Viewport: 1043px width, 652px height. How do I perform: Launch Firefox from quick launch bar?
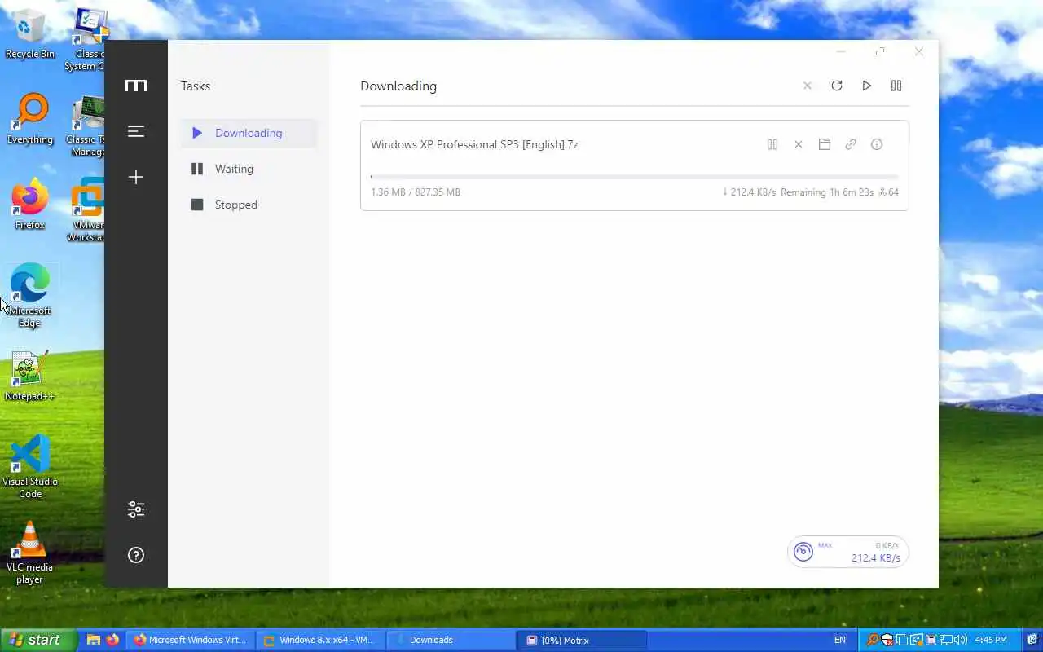[112, 640]
